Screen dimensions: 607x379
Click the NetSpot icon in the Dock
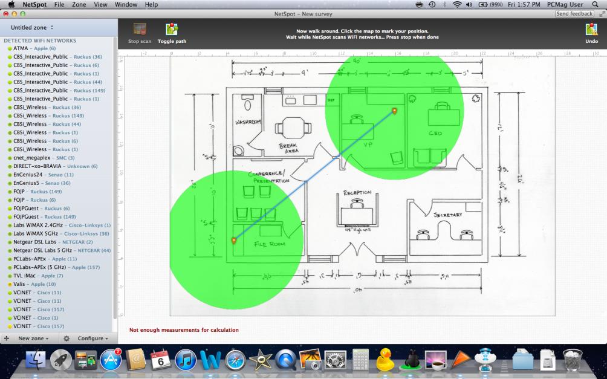(x=485, y=360)
